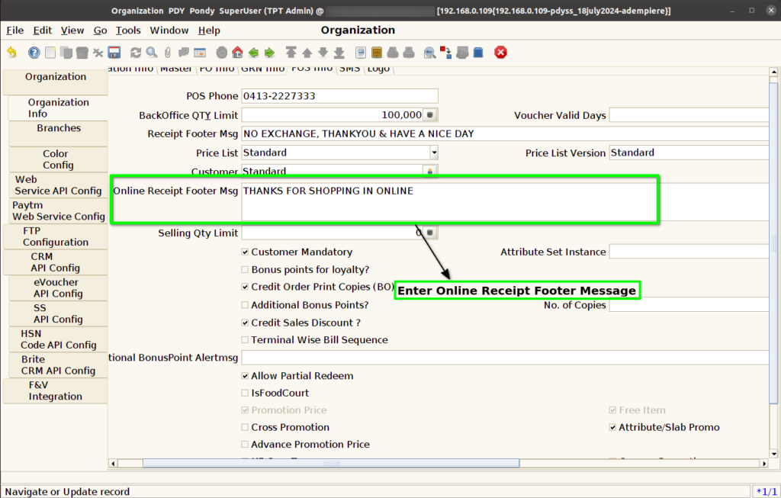Open Paytm Web Service Config side tab
This screenshot has height=498, width=781.
coord(58,210)
